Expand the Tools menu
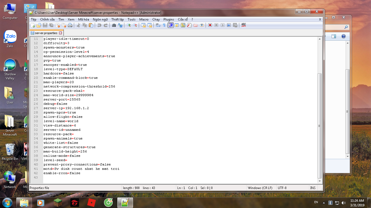371x208 pixels. click(x=131, y=19)
